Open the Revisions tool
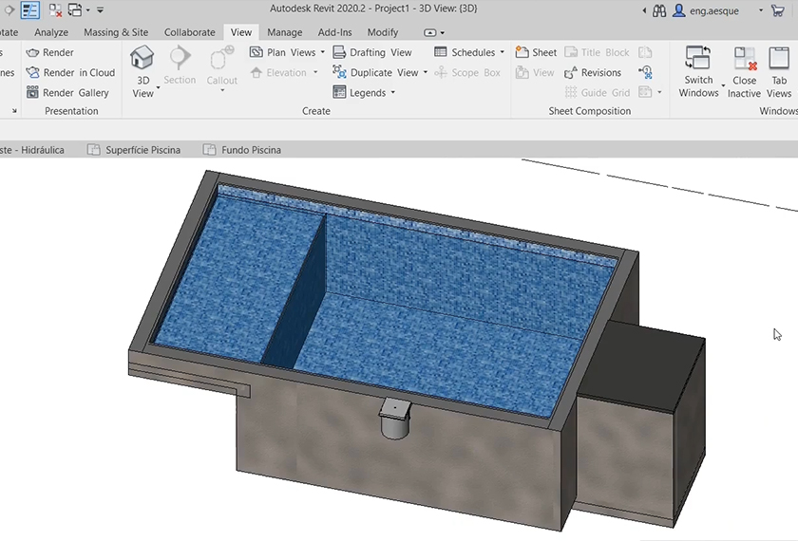Image resolution: width=798 pixels, height=541 pixels. (592, 73)
